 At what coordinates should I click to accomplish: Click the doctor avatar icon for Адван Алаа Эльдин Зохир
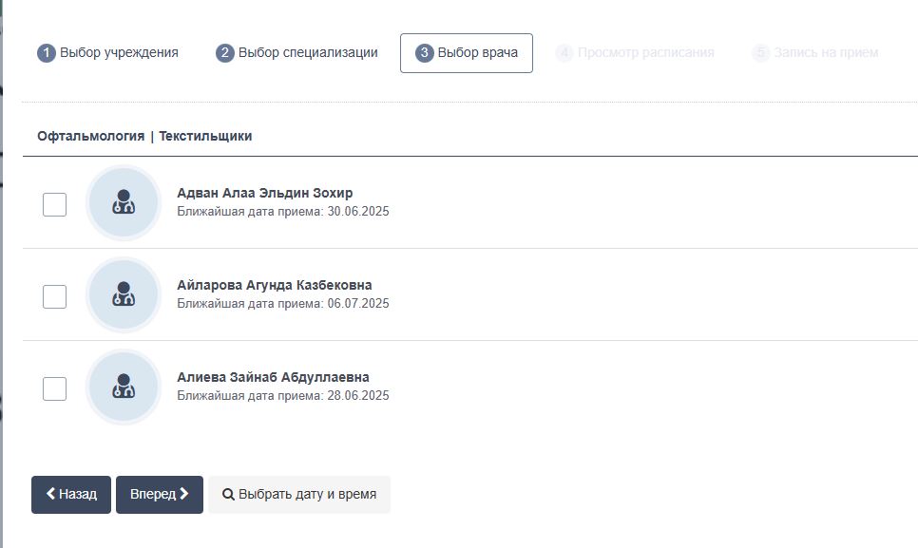click(123, 203)
